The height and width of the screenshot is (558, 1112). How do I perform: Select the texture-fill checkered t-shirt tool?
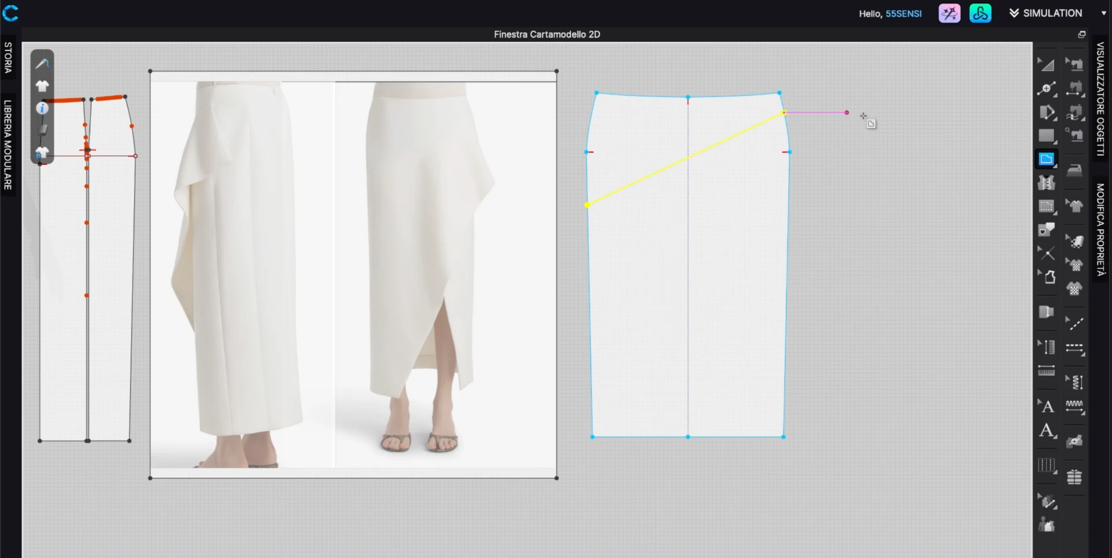click(1075, 288)
